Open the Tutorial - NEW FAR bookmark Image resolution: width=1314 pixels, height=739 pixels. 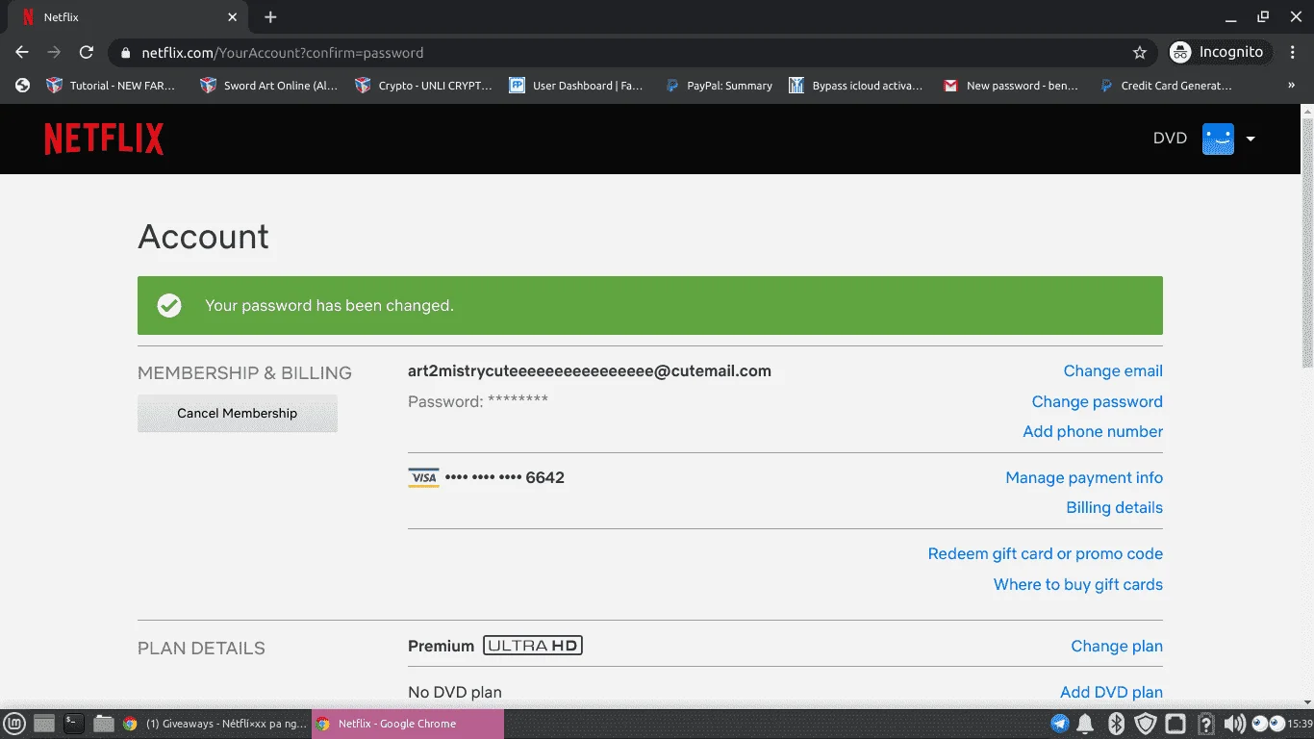[x=112, y=86]
